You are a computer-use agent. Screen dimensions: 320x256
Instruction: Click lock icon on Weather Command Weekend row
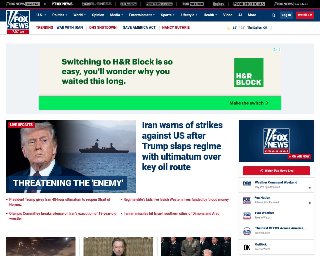[309, 187]
